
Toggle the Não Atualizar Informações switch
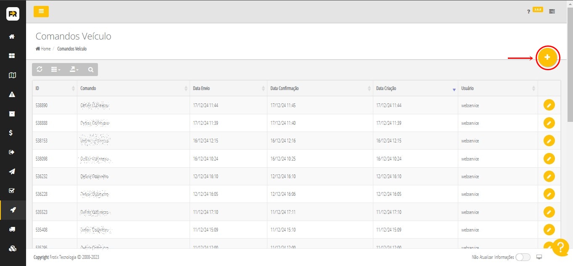pyautogui.click(x=523, y=257)
